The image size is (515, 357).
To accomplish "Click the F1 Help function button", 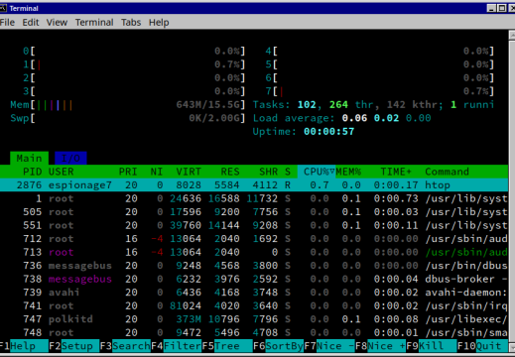I will (x=24, y=346).
